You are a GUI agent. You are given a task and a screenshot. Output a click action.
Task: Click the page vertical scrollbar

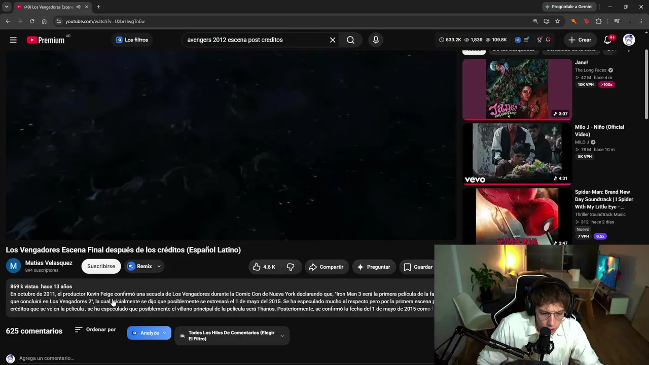coord(646,84)
